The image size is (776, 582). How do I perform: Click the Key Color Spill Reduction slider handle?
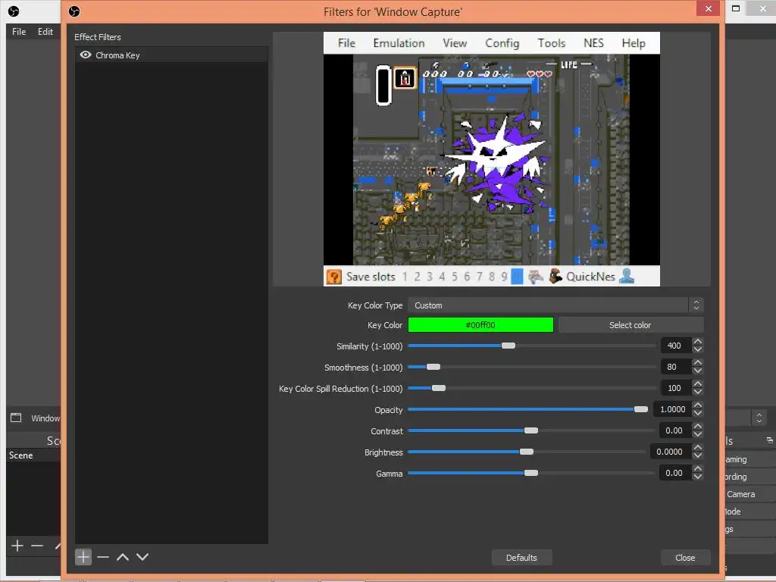coord(439,388)
